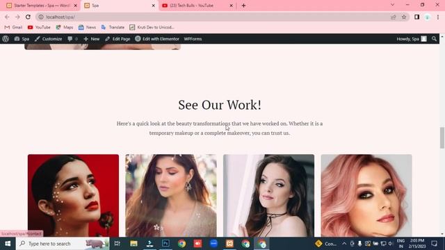The width and height of the screenshot is (445, 250).
Task: Open the WordPress logo menu in admin bar
Action: tap(6, 39)
